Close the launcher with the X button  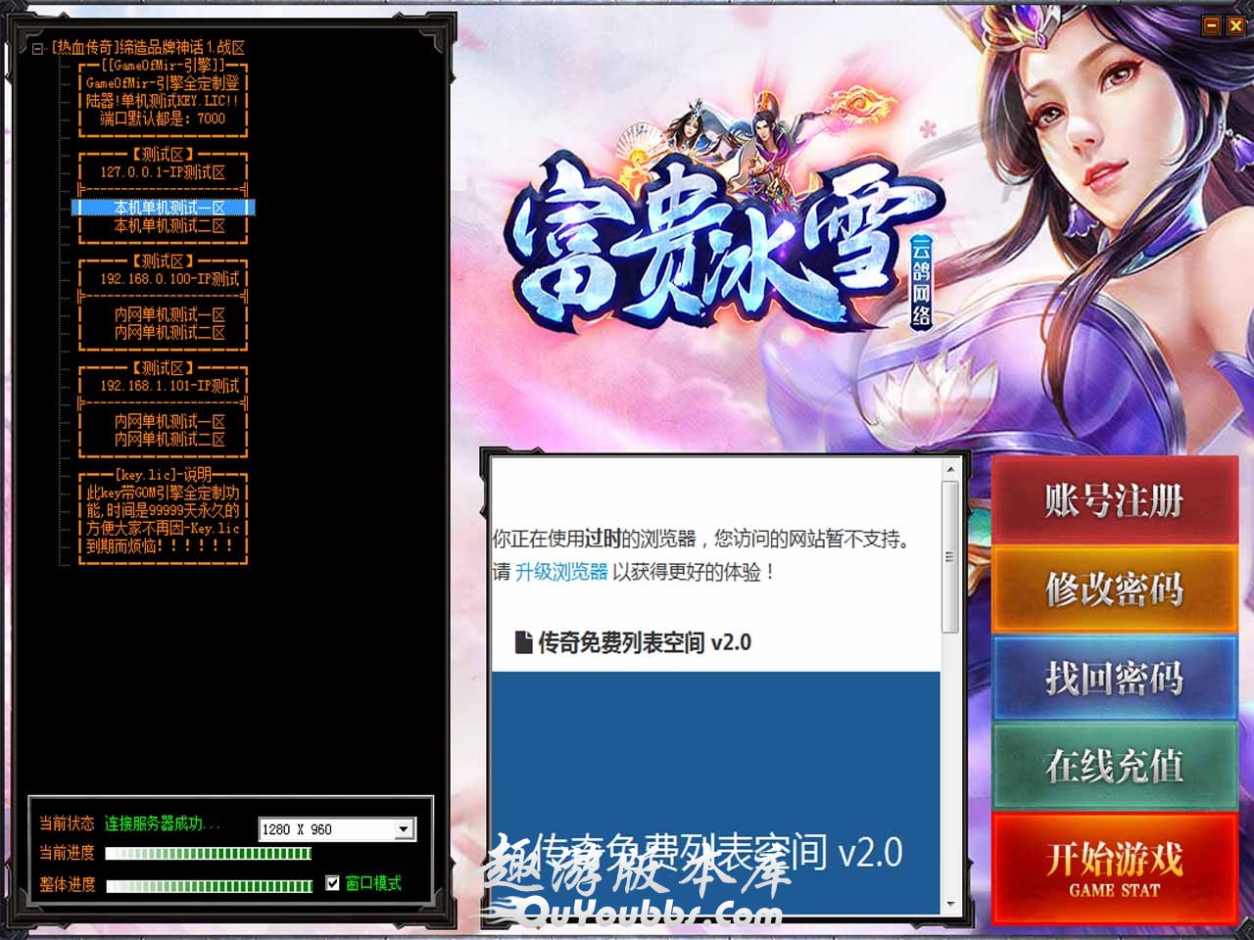[x=1236, y=26]
